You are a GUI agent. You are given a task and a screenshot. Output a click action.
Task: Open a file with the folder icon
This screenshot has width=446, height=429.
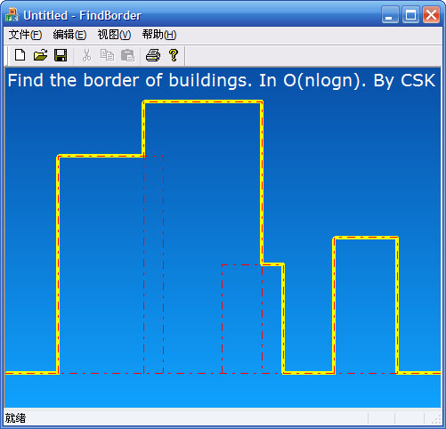tap(40, 55)
